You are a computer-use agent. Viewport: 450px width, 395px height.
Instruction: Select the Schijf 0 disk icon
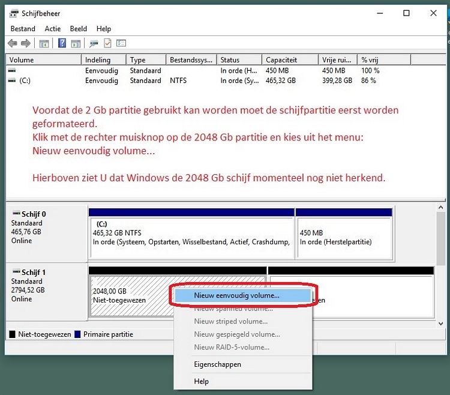click(x=16, y=213)
